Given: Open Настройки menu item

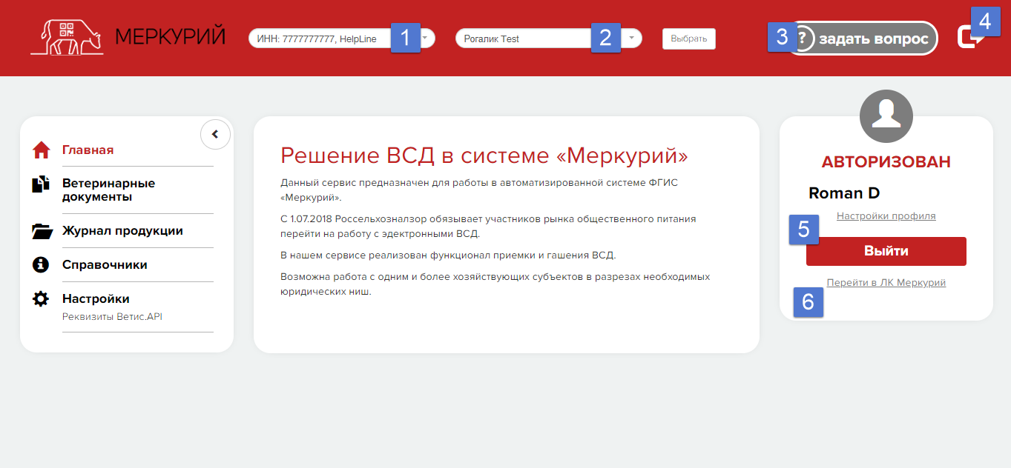Looking at the screenshot, I should point(96,298).
